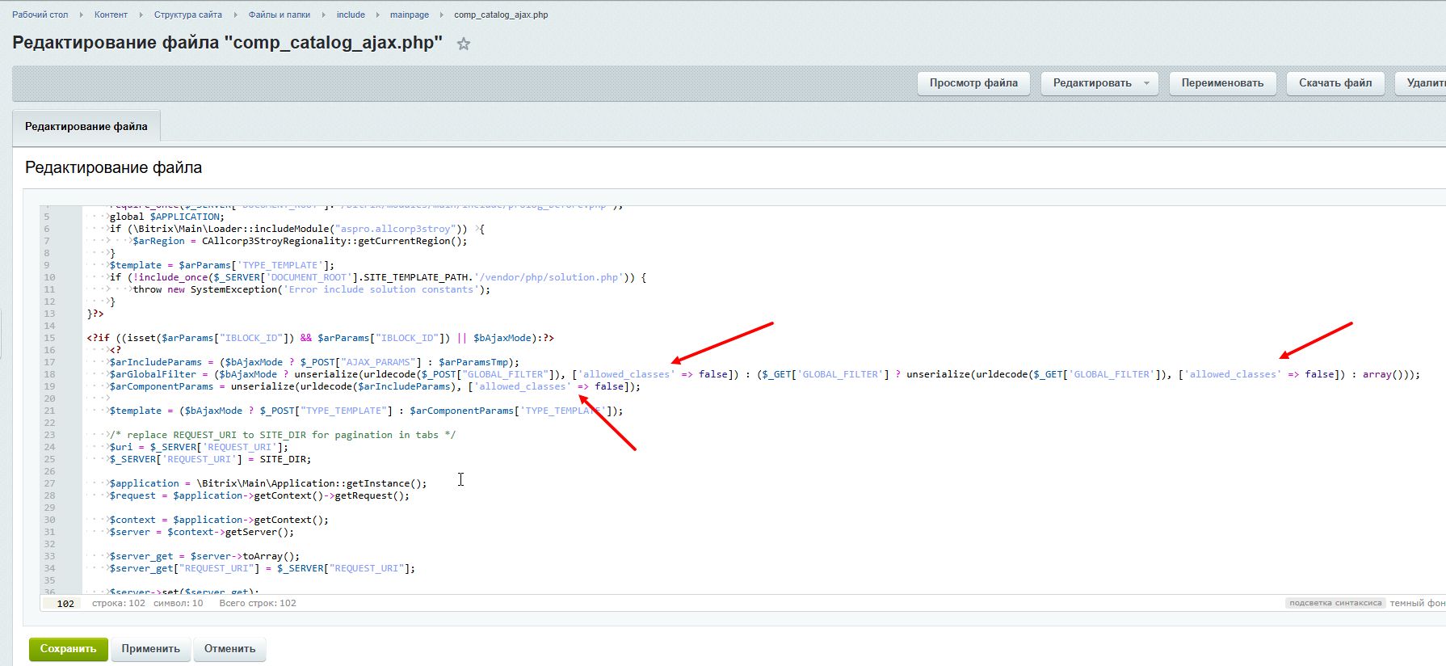
Task: Toggle подсветка синтаксиса in editor status bar
Action: click(x=1335, y=603)
